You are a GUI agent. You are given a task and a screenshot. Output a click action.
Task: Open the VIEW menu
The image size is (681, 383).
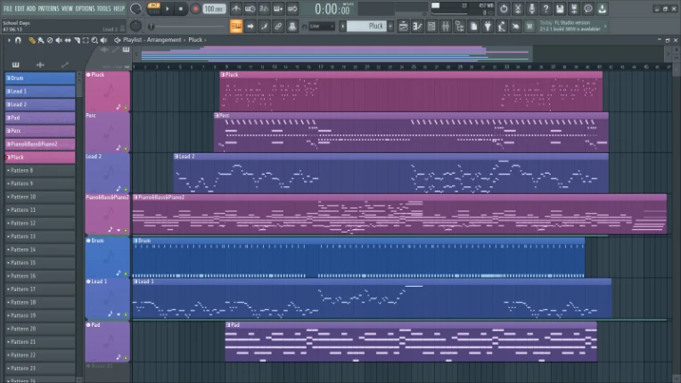point(68,9)
